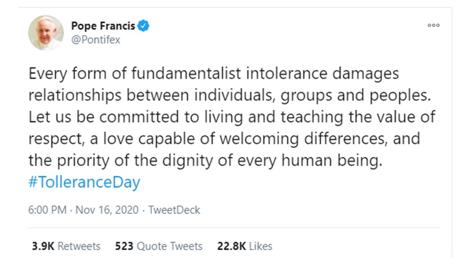This screenshot has height=265, width=472.
Task: Click the word "committed" in the tweet
Action: coord(139,117)
